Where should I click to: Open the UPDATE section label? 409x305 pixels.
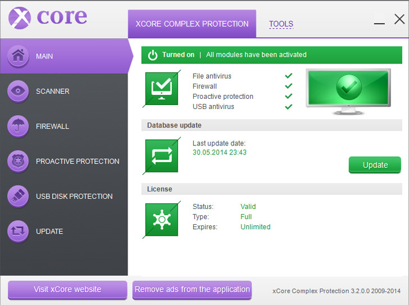(49, 231)
